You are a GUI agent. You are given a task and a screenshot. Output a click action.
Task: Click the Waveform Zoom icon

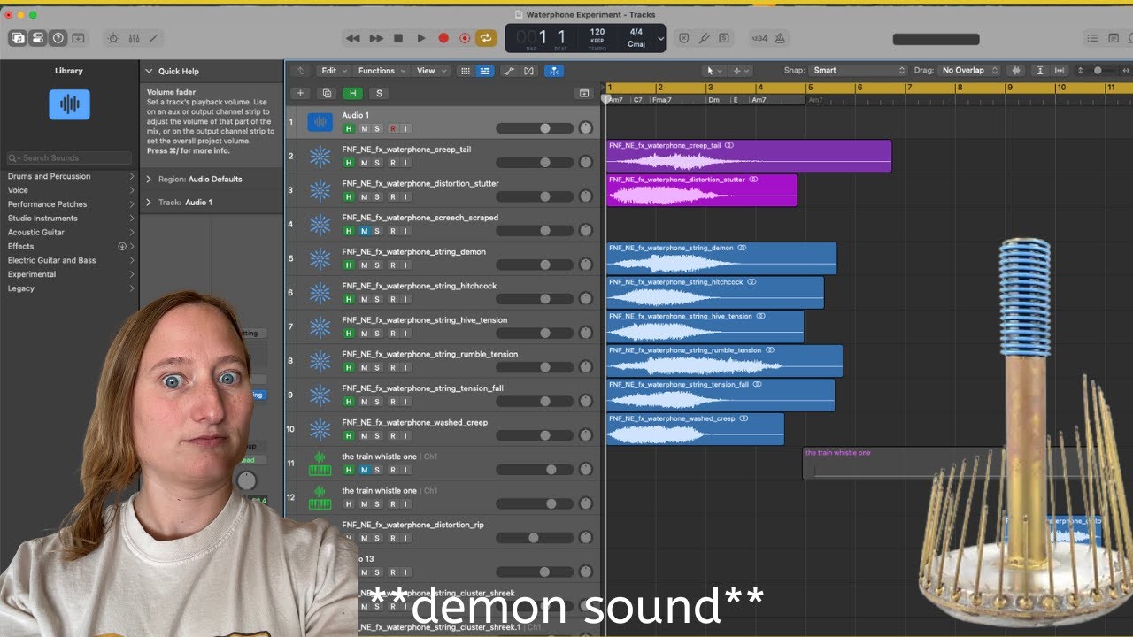(x=1015, y=71)
